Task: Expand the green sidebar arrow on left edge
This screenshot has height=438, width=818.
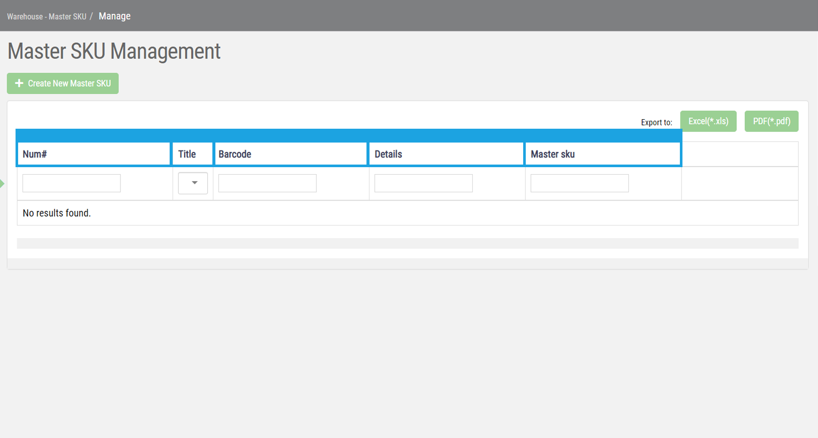Action: (x=3, y=183)
